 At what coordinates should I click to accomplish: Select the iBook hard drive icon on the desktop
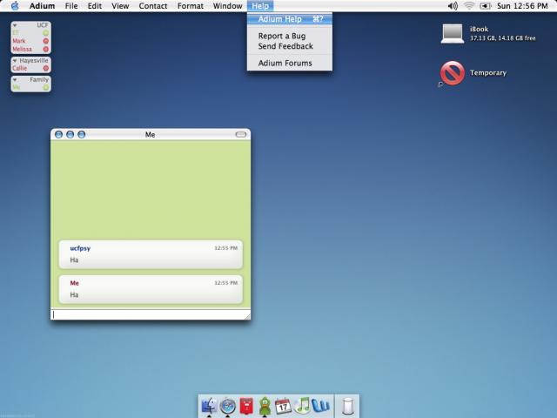click(x=453, y=34)
